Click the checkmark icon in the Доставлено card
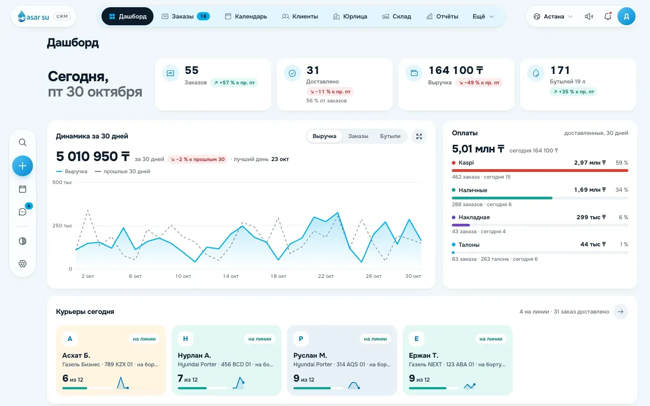Image resolution: width=650 pixels, height=406 pixels. coord(292,73)
